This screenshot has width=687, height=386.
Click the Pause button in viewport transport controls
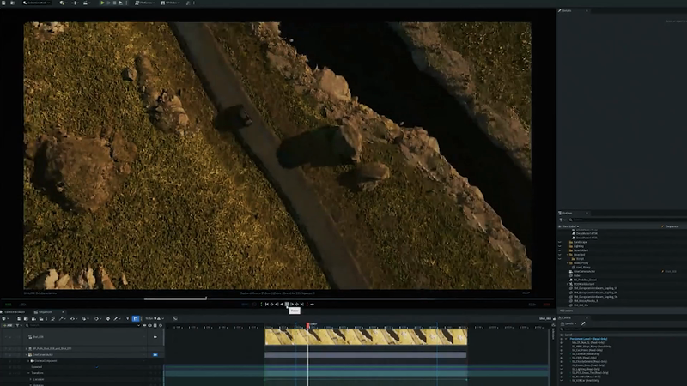tap(287, 304)
